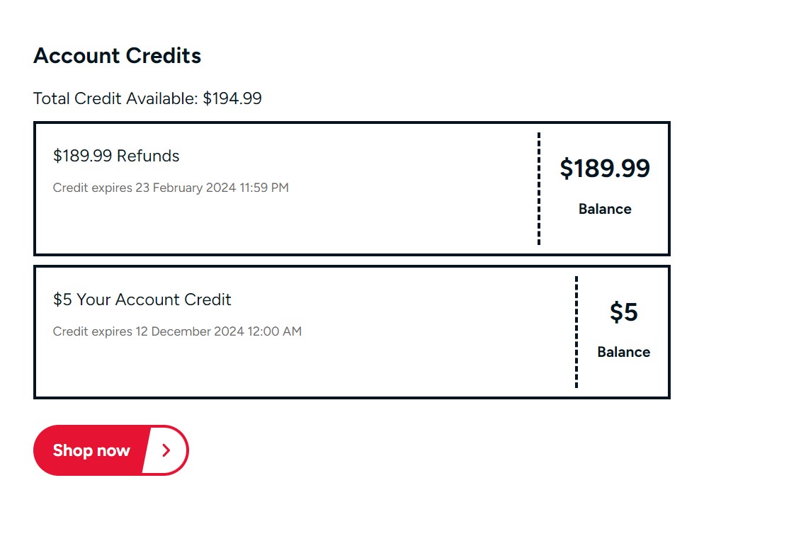Click the words Credit expires in the Refunds card
The width and height of the screenshot is (801, 553).
tap(92, 188)
